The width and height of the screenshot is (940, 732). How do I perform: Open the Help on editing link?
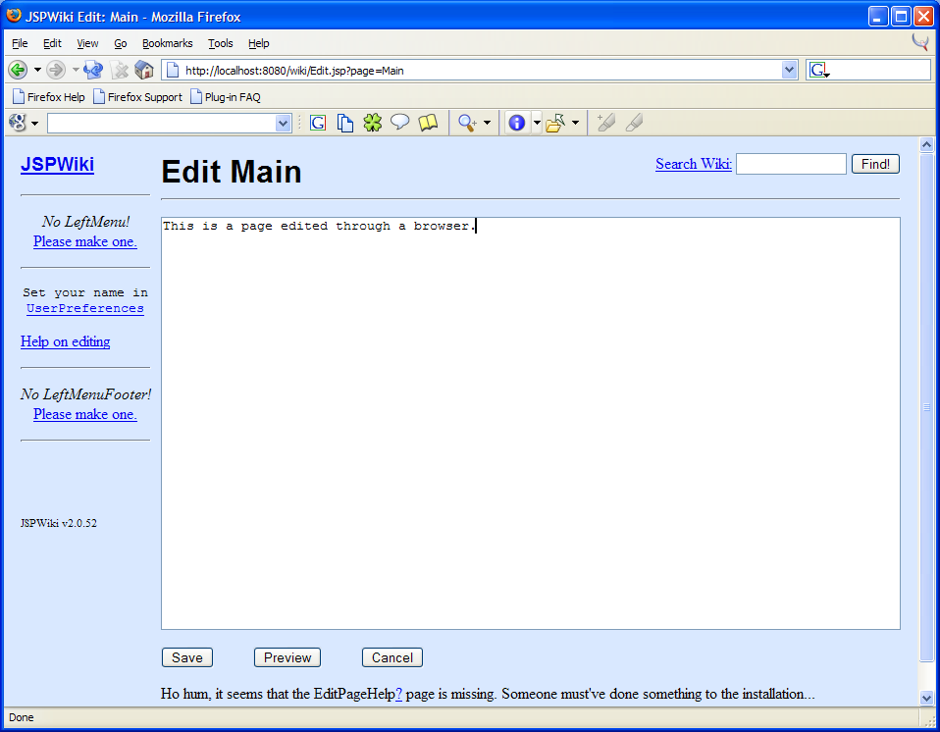coord(66,341)
